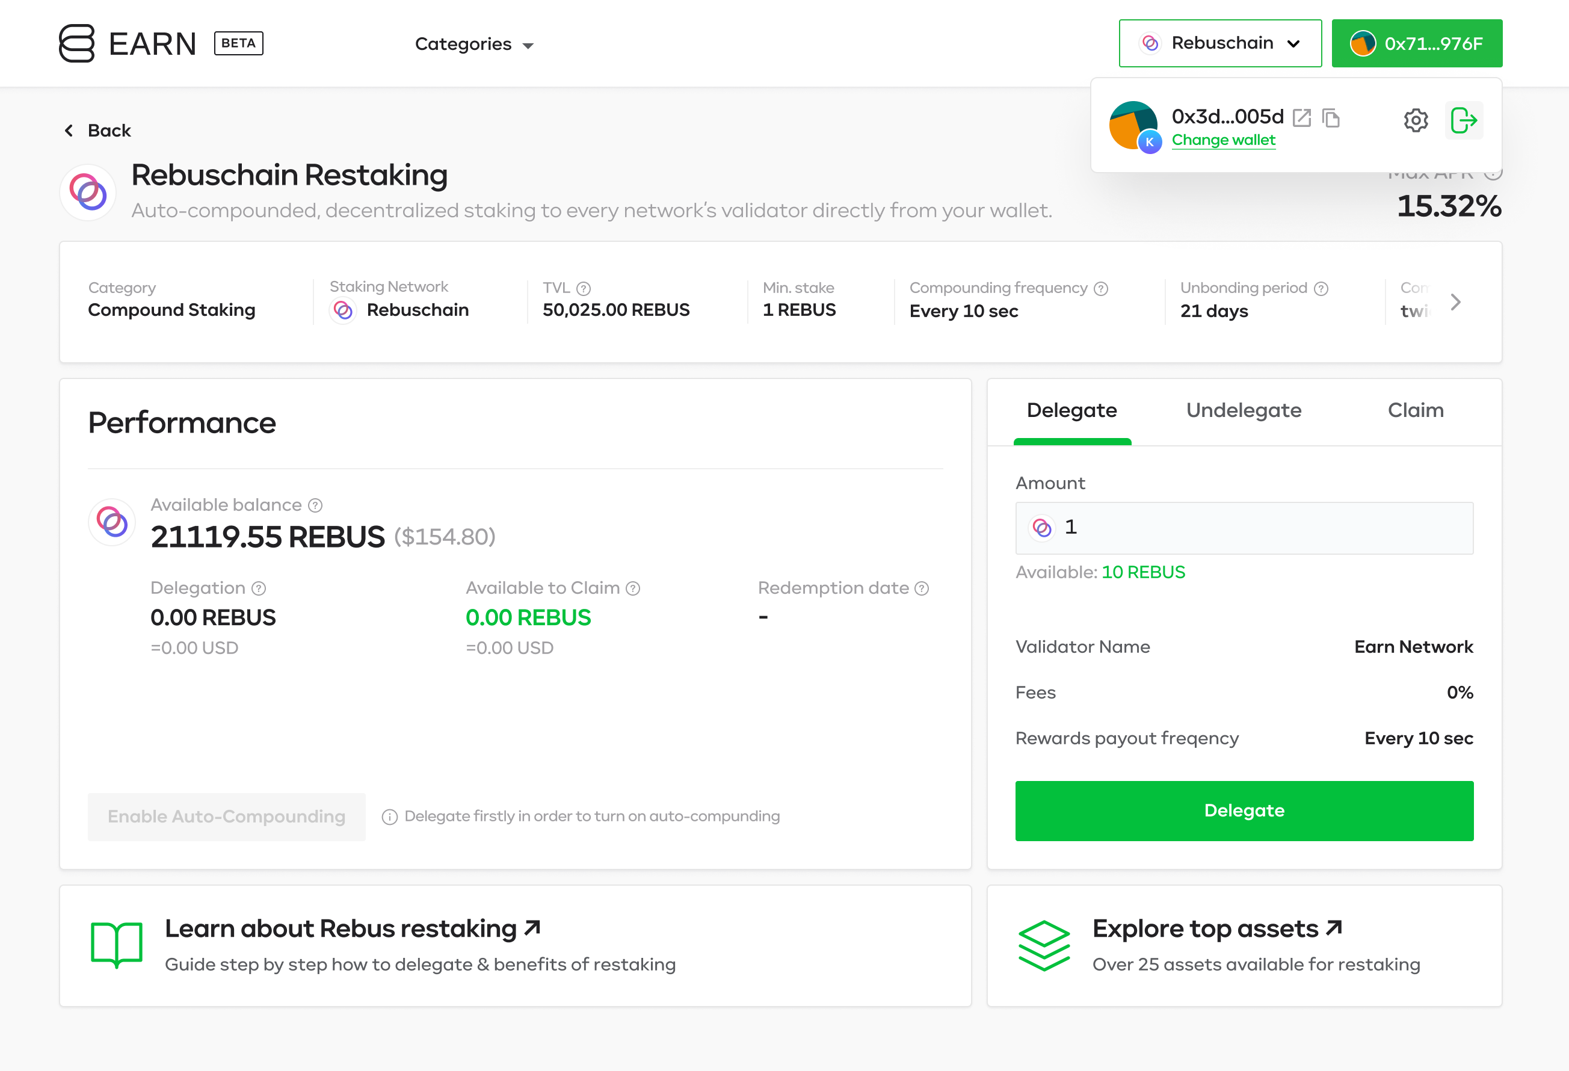
Task: Go Back to the previous page
Action: click(98, 131)
